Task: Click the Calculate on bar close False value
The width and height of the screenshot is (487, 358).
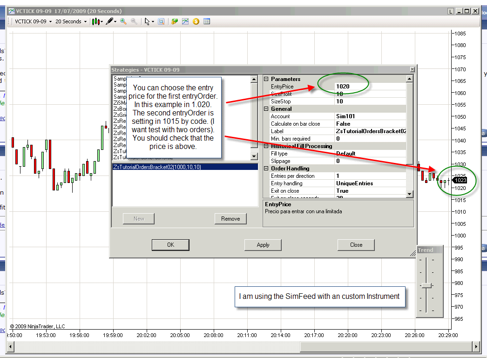Action: (370, 123)
